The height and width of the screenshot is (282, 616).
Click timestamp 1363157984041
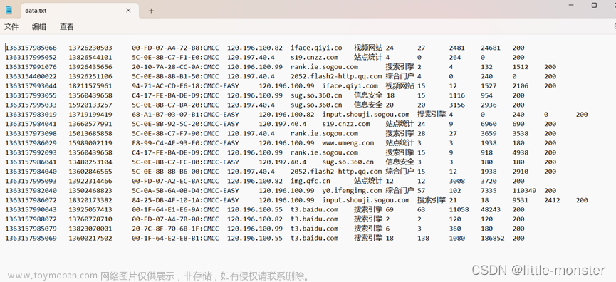(x=31, y=124)
